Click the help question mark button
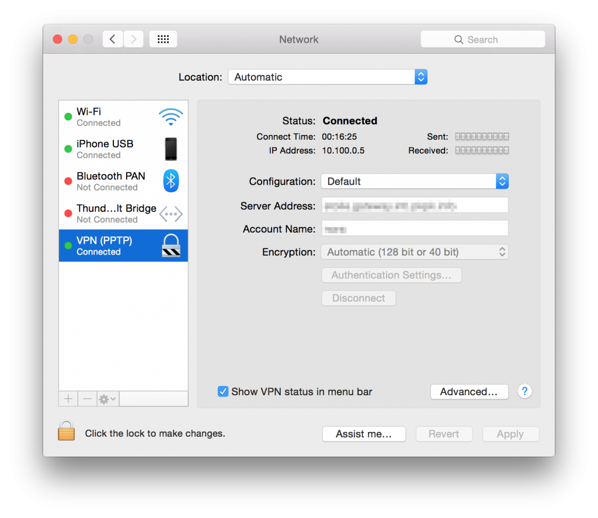This screenshot has height=518, width=598. [525, 391]
